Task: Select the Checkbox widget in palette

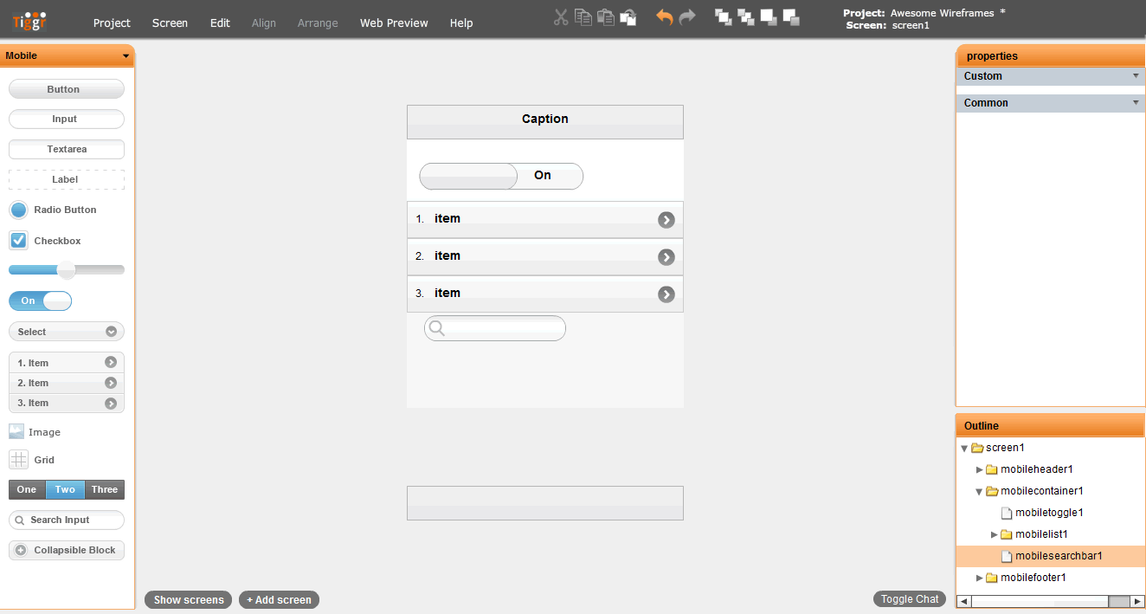Action: pyautogui.click(x=45, y=240)
